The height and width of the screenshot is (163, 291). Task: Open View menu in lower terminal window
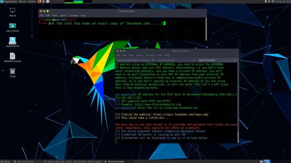131,55
